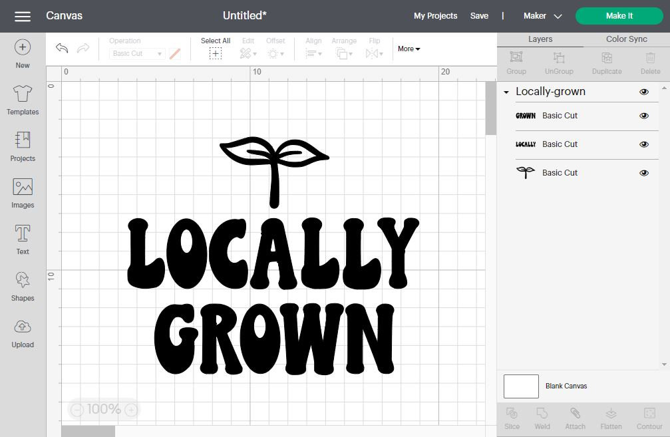670x437 pixels.
Task: Toggle visibility of the sprout Basic Cut layer
Action: coord(643,172)
